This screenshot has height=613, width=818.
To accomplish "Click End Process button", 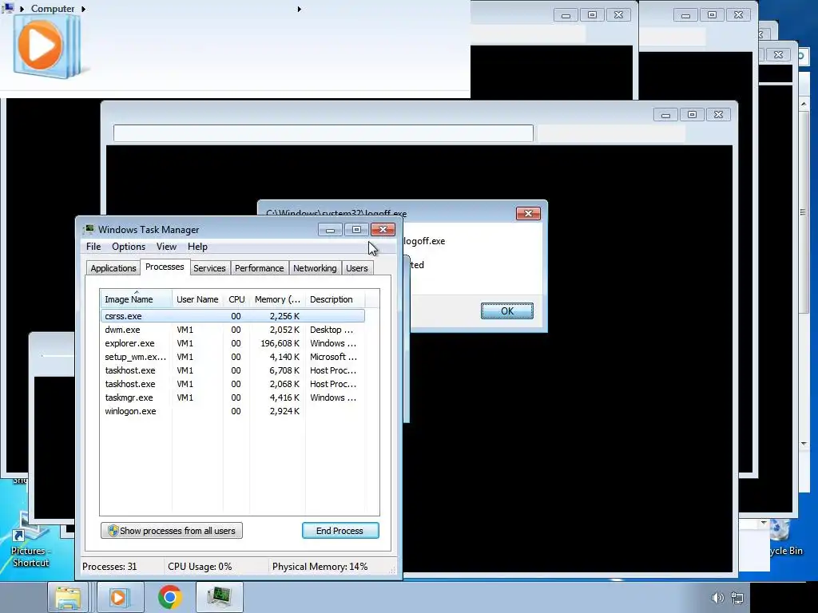I will click(x=340, y=531).
